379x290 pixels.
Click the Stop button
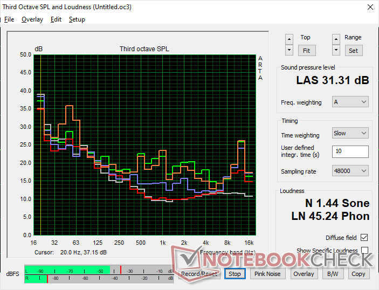[235, 274]
